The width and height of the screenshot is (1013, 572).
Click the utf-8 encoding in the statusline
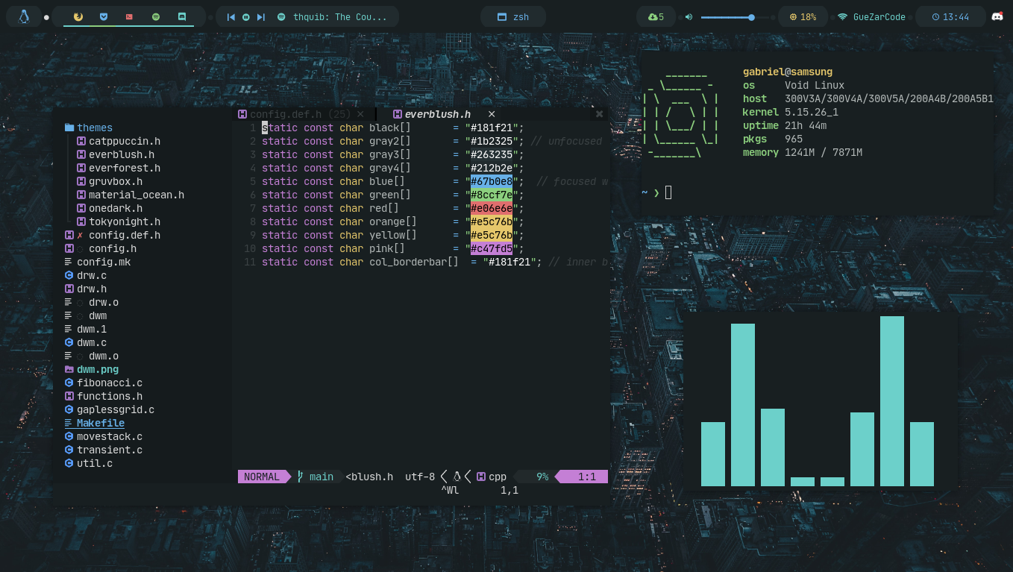coord(420,477)
